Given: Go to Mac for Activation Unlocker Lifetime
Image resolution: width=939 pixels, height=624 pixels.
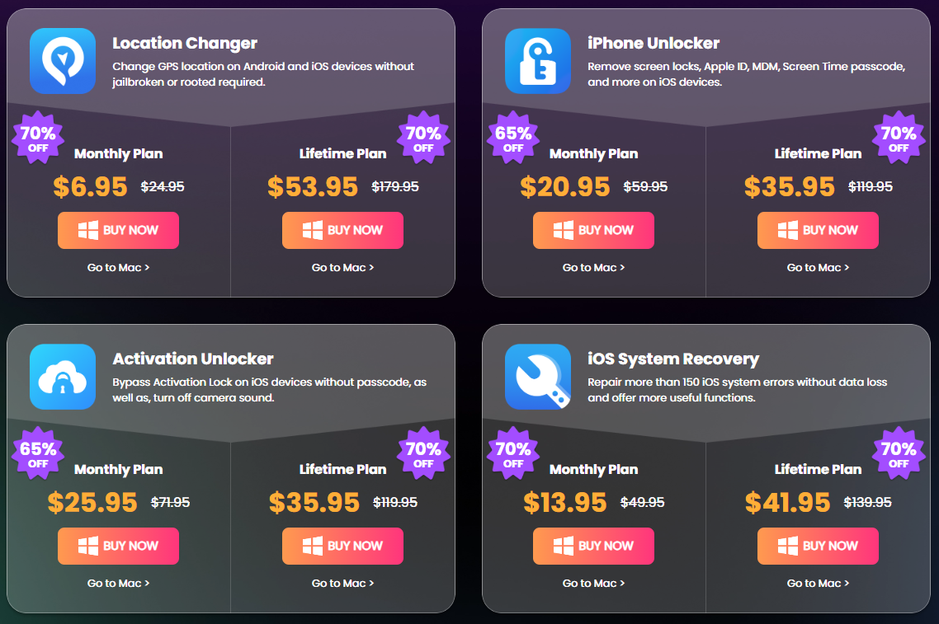Looking at the screenshot, I should tap(342, 583).
